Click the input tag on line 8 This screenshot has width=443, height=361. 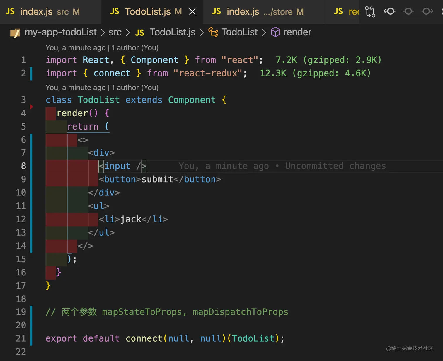[122, 166]
